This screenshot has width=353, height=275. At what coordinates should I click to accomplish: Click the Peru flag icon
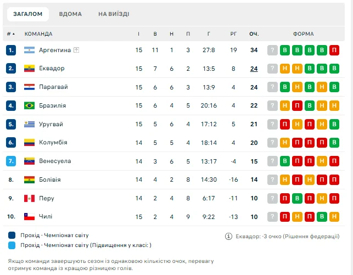pos(29,198)
